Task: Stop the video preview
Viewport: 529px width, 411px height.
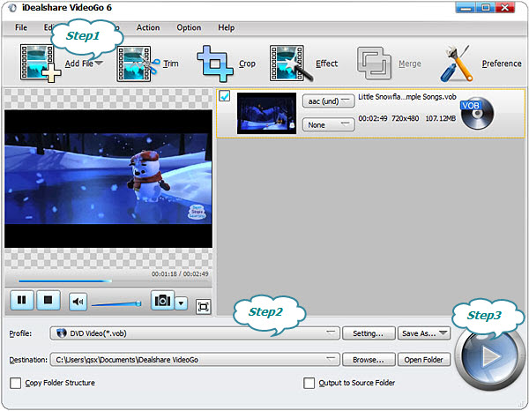Action: point(48,300)
